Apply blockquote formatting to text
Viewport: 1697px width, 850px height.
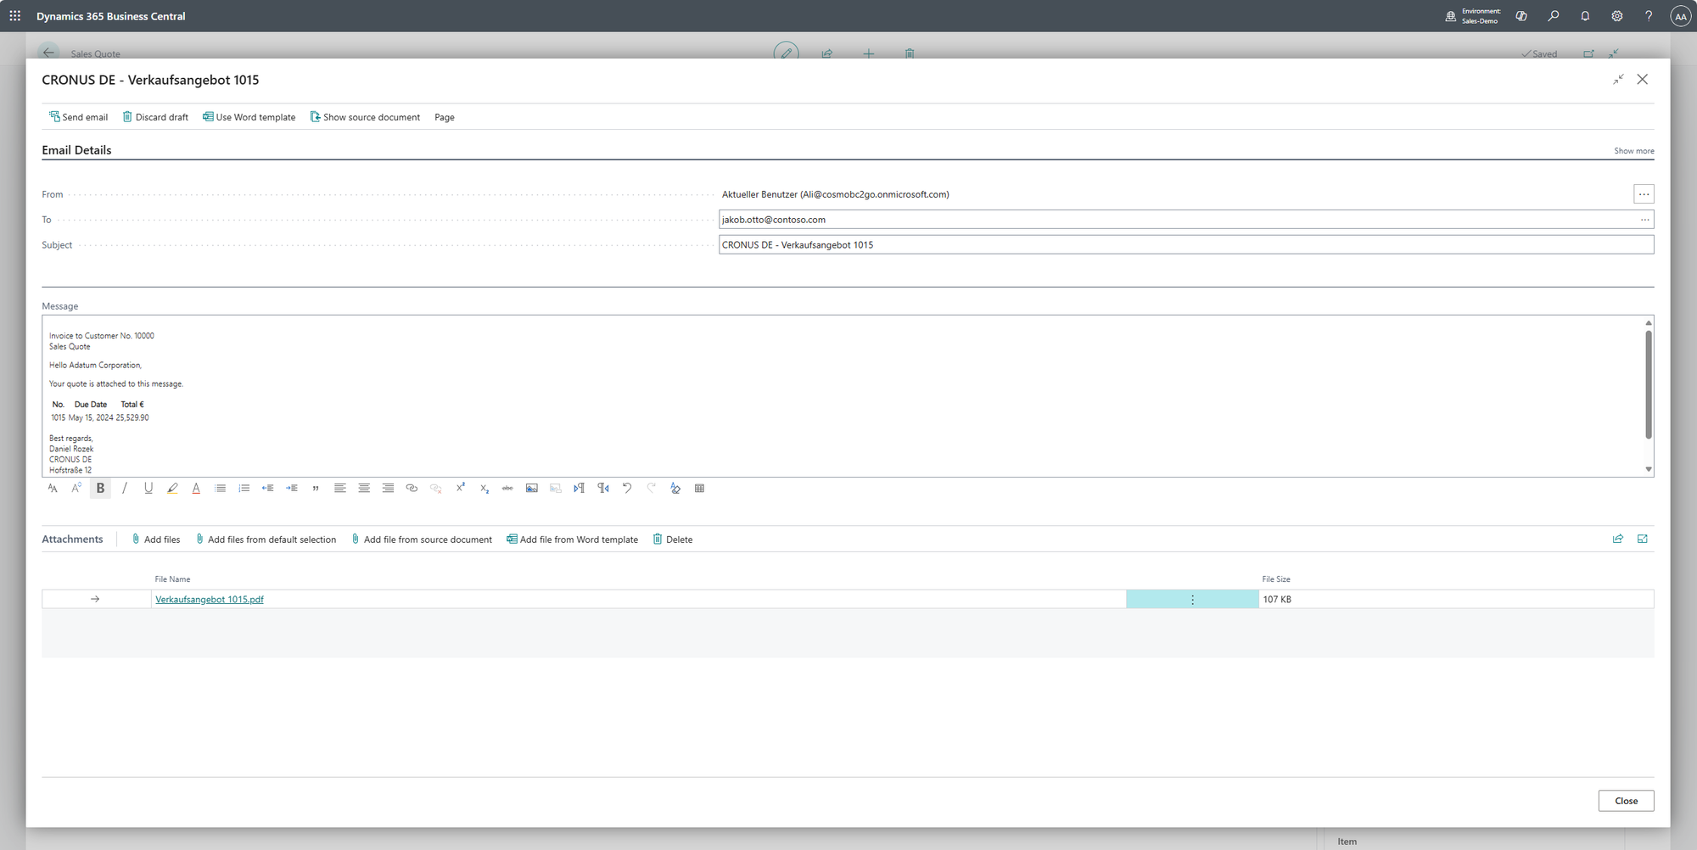point(316,489)
